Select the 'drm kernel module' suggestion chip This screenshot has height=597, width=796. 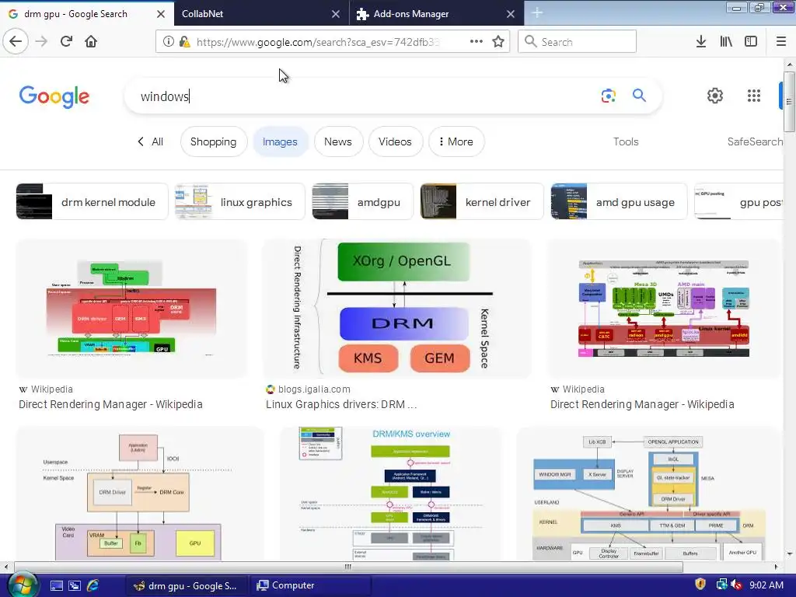[92, 201]
